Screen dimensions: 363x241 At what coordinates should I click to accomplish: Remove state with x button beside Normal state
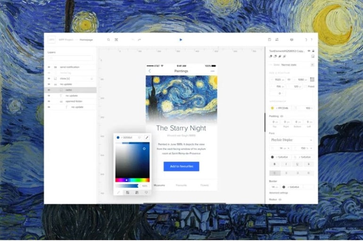[x=312, y=65]
